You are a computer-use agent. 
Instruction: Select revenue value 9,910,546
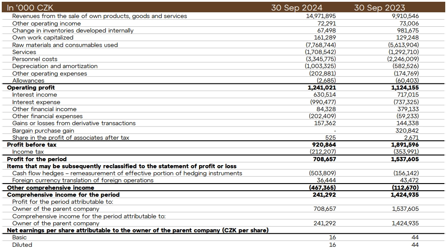[x=405, y=16]
